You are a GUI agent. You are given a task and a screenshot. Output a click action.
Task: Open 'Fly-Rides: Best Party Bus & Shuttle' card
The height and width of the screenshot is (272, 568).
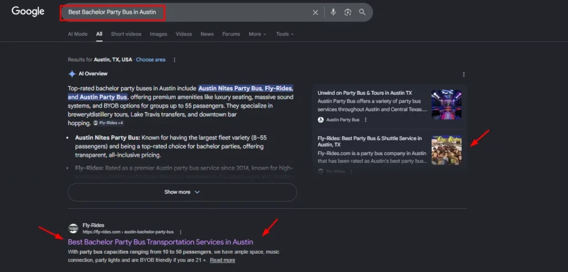[x=370, y=141]
